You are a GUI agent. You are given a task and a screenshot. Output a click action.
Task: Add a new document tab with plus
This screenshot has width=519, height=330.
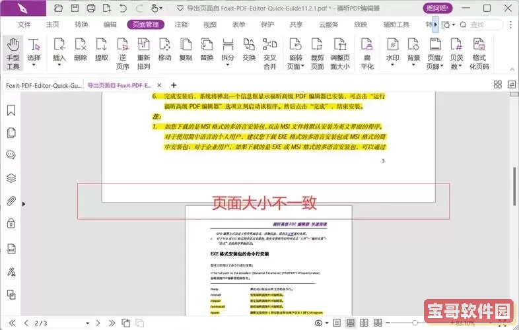(x=174, y=85)
